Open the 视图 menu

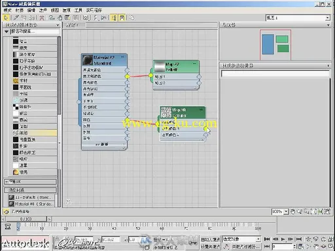tap(54, 10)
